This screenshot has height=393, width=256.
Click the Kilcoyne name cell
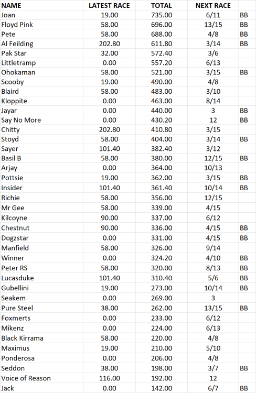tap(41, 218)
